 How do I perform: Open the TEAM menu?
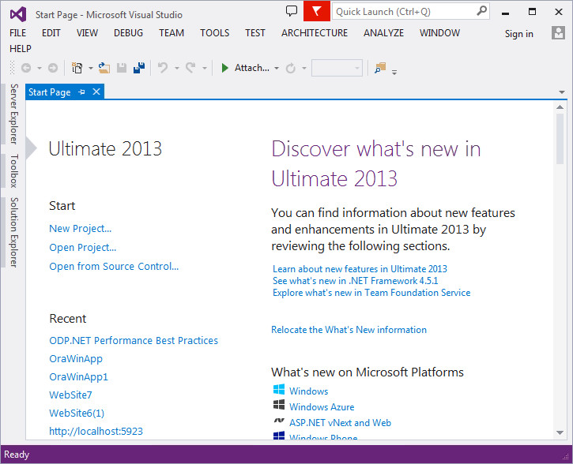(x=172, y=33)
